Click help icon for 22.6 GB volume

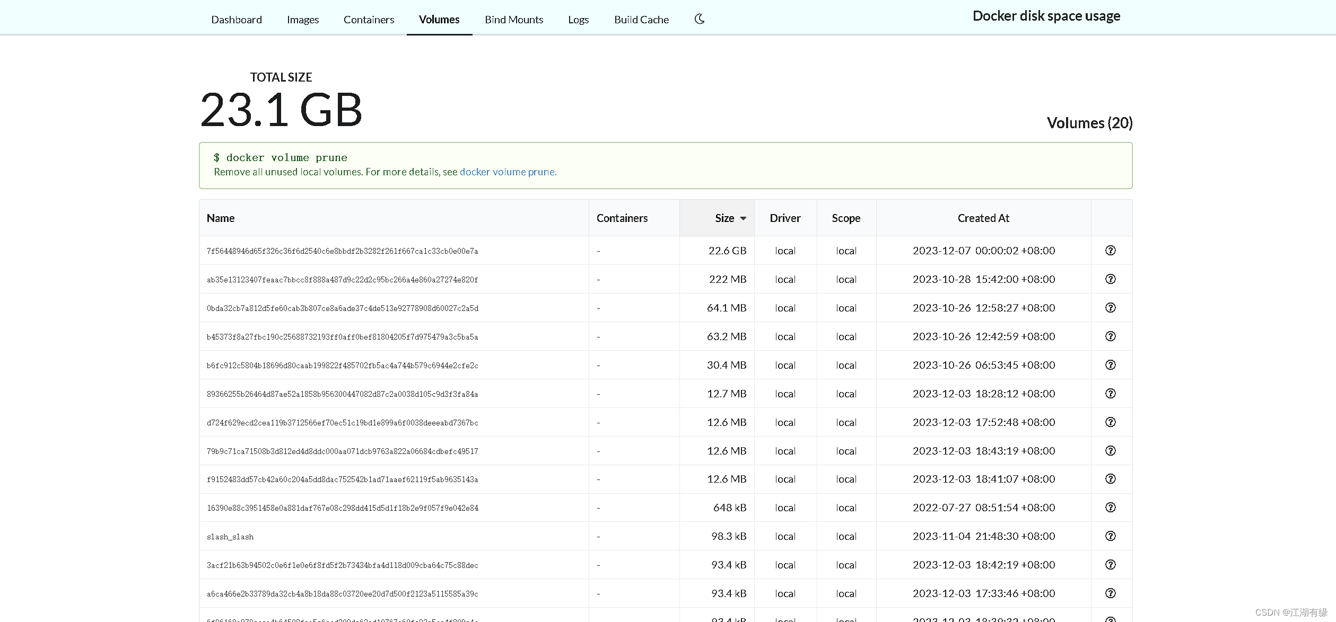coord(1110,251)
